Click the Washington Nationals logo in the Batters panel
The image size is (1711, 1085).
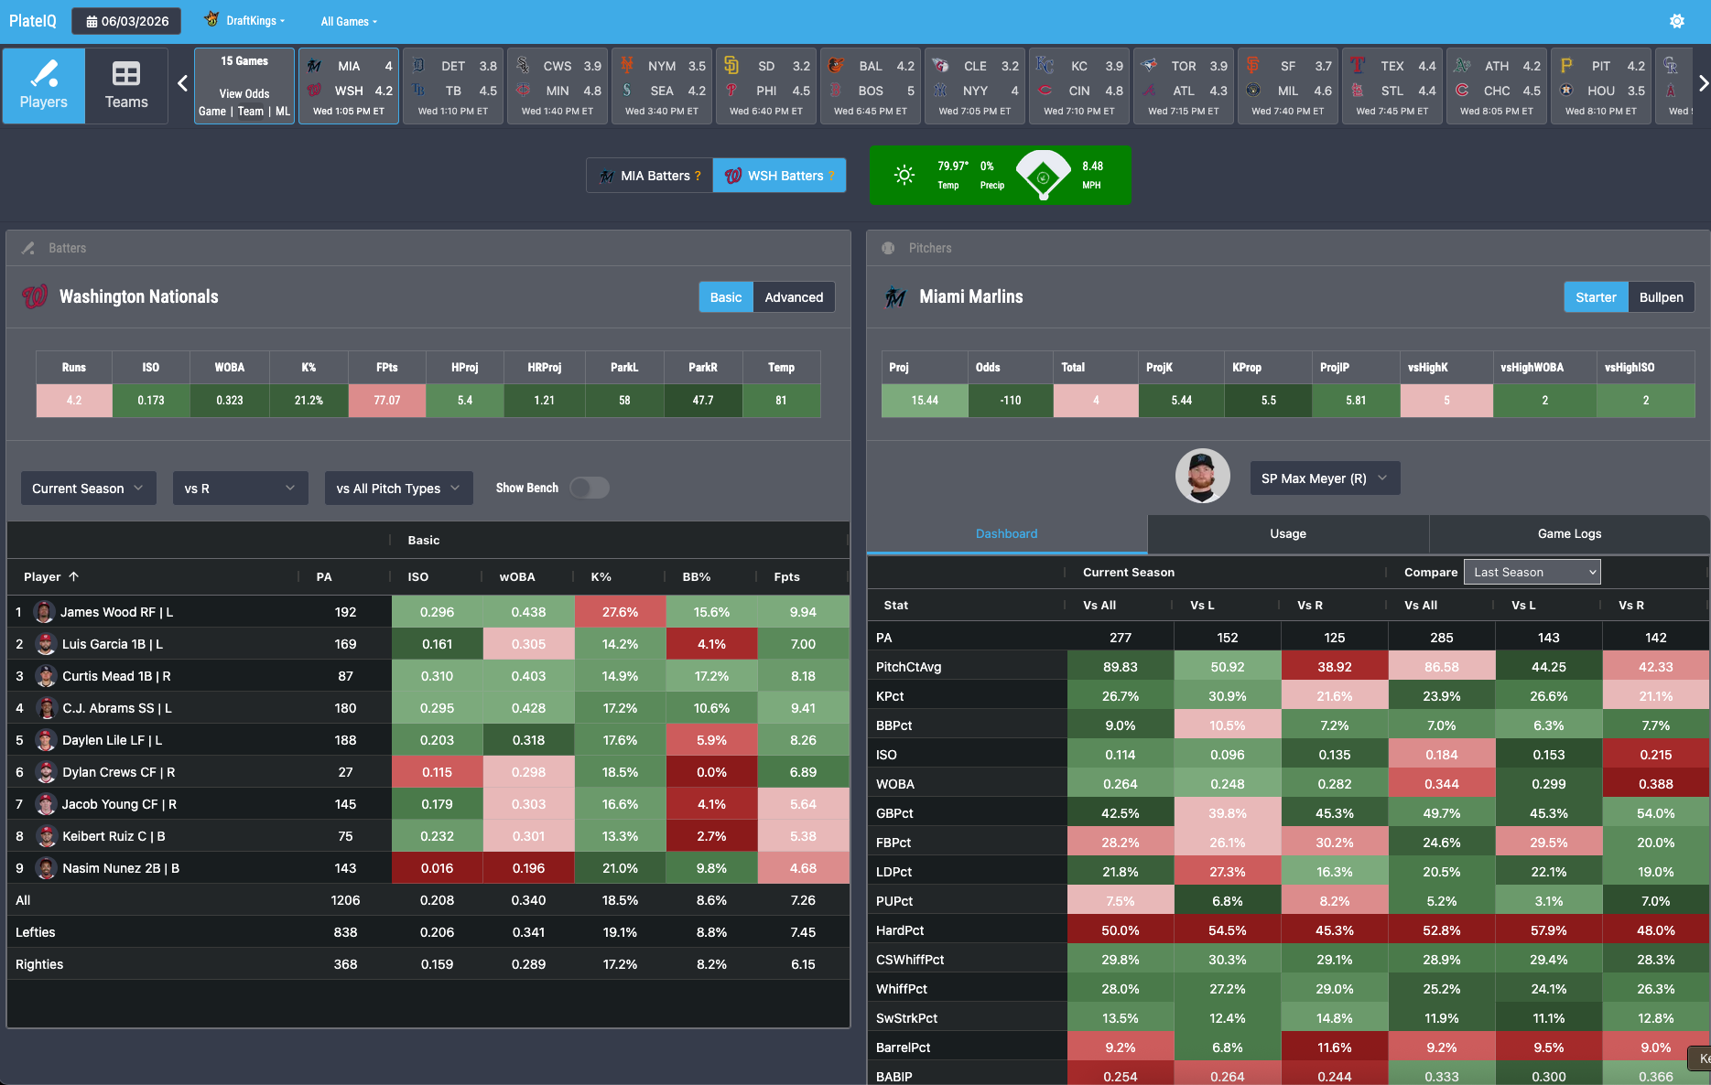tap(35, 296)
